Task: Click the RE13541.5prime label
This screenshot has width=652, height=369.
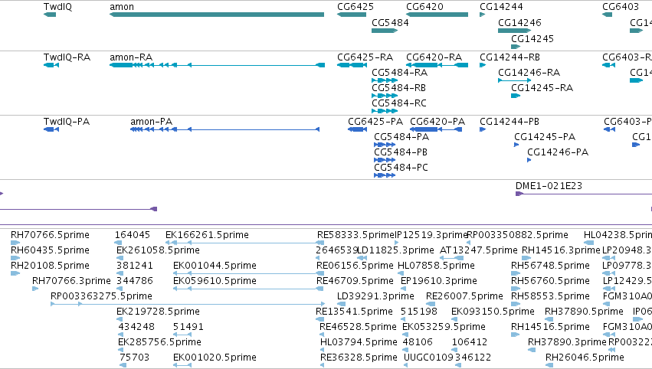Action: pyautogui.click(x=354, y=312)
